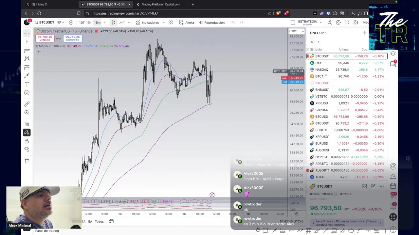
Task: Open the Fibonacci/gann tools in left toolbar
Action: 27,50
